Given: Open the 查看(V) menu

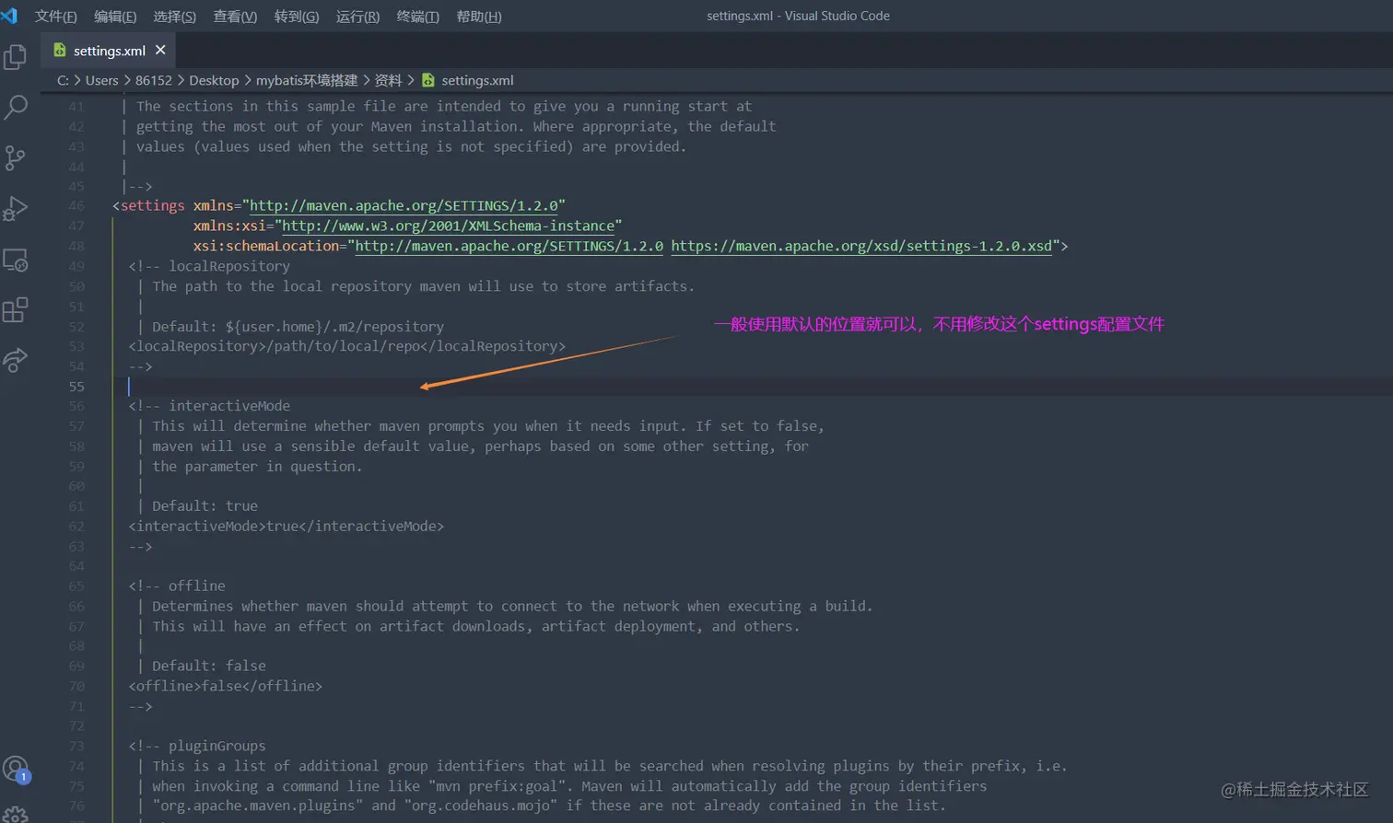Looking at the screenshot, I should pyautogui.click(x=235, y=17).
